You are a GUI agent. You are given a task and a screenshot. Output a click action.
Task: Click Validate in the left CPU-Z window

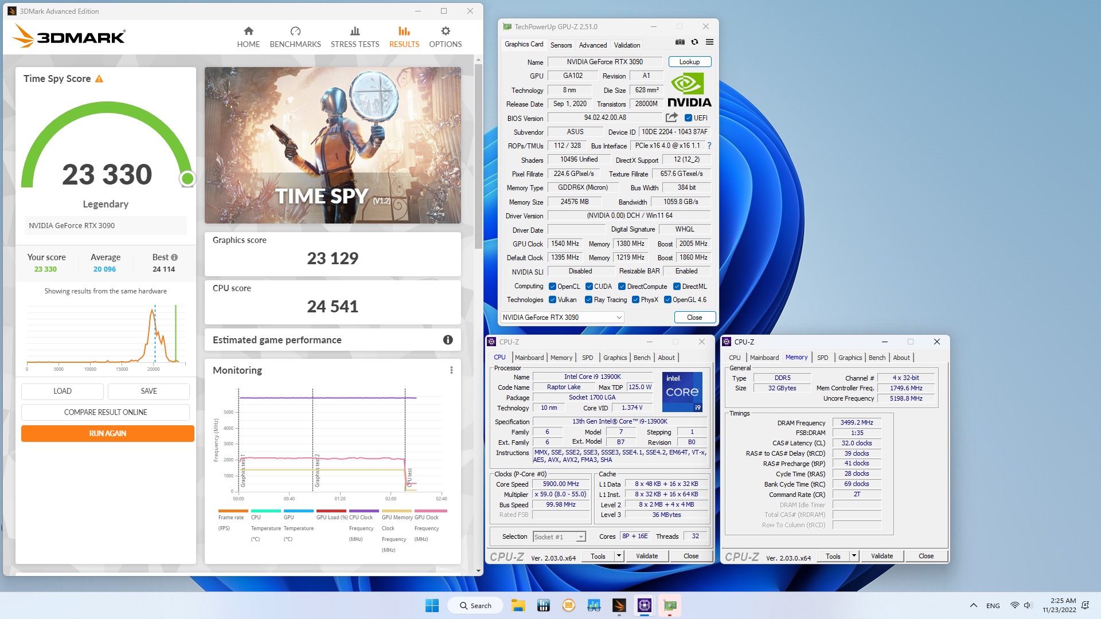click(647, 556)
